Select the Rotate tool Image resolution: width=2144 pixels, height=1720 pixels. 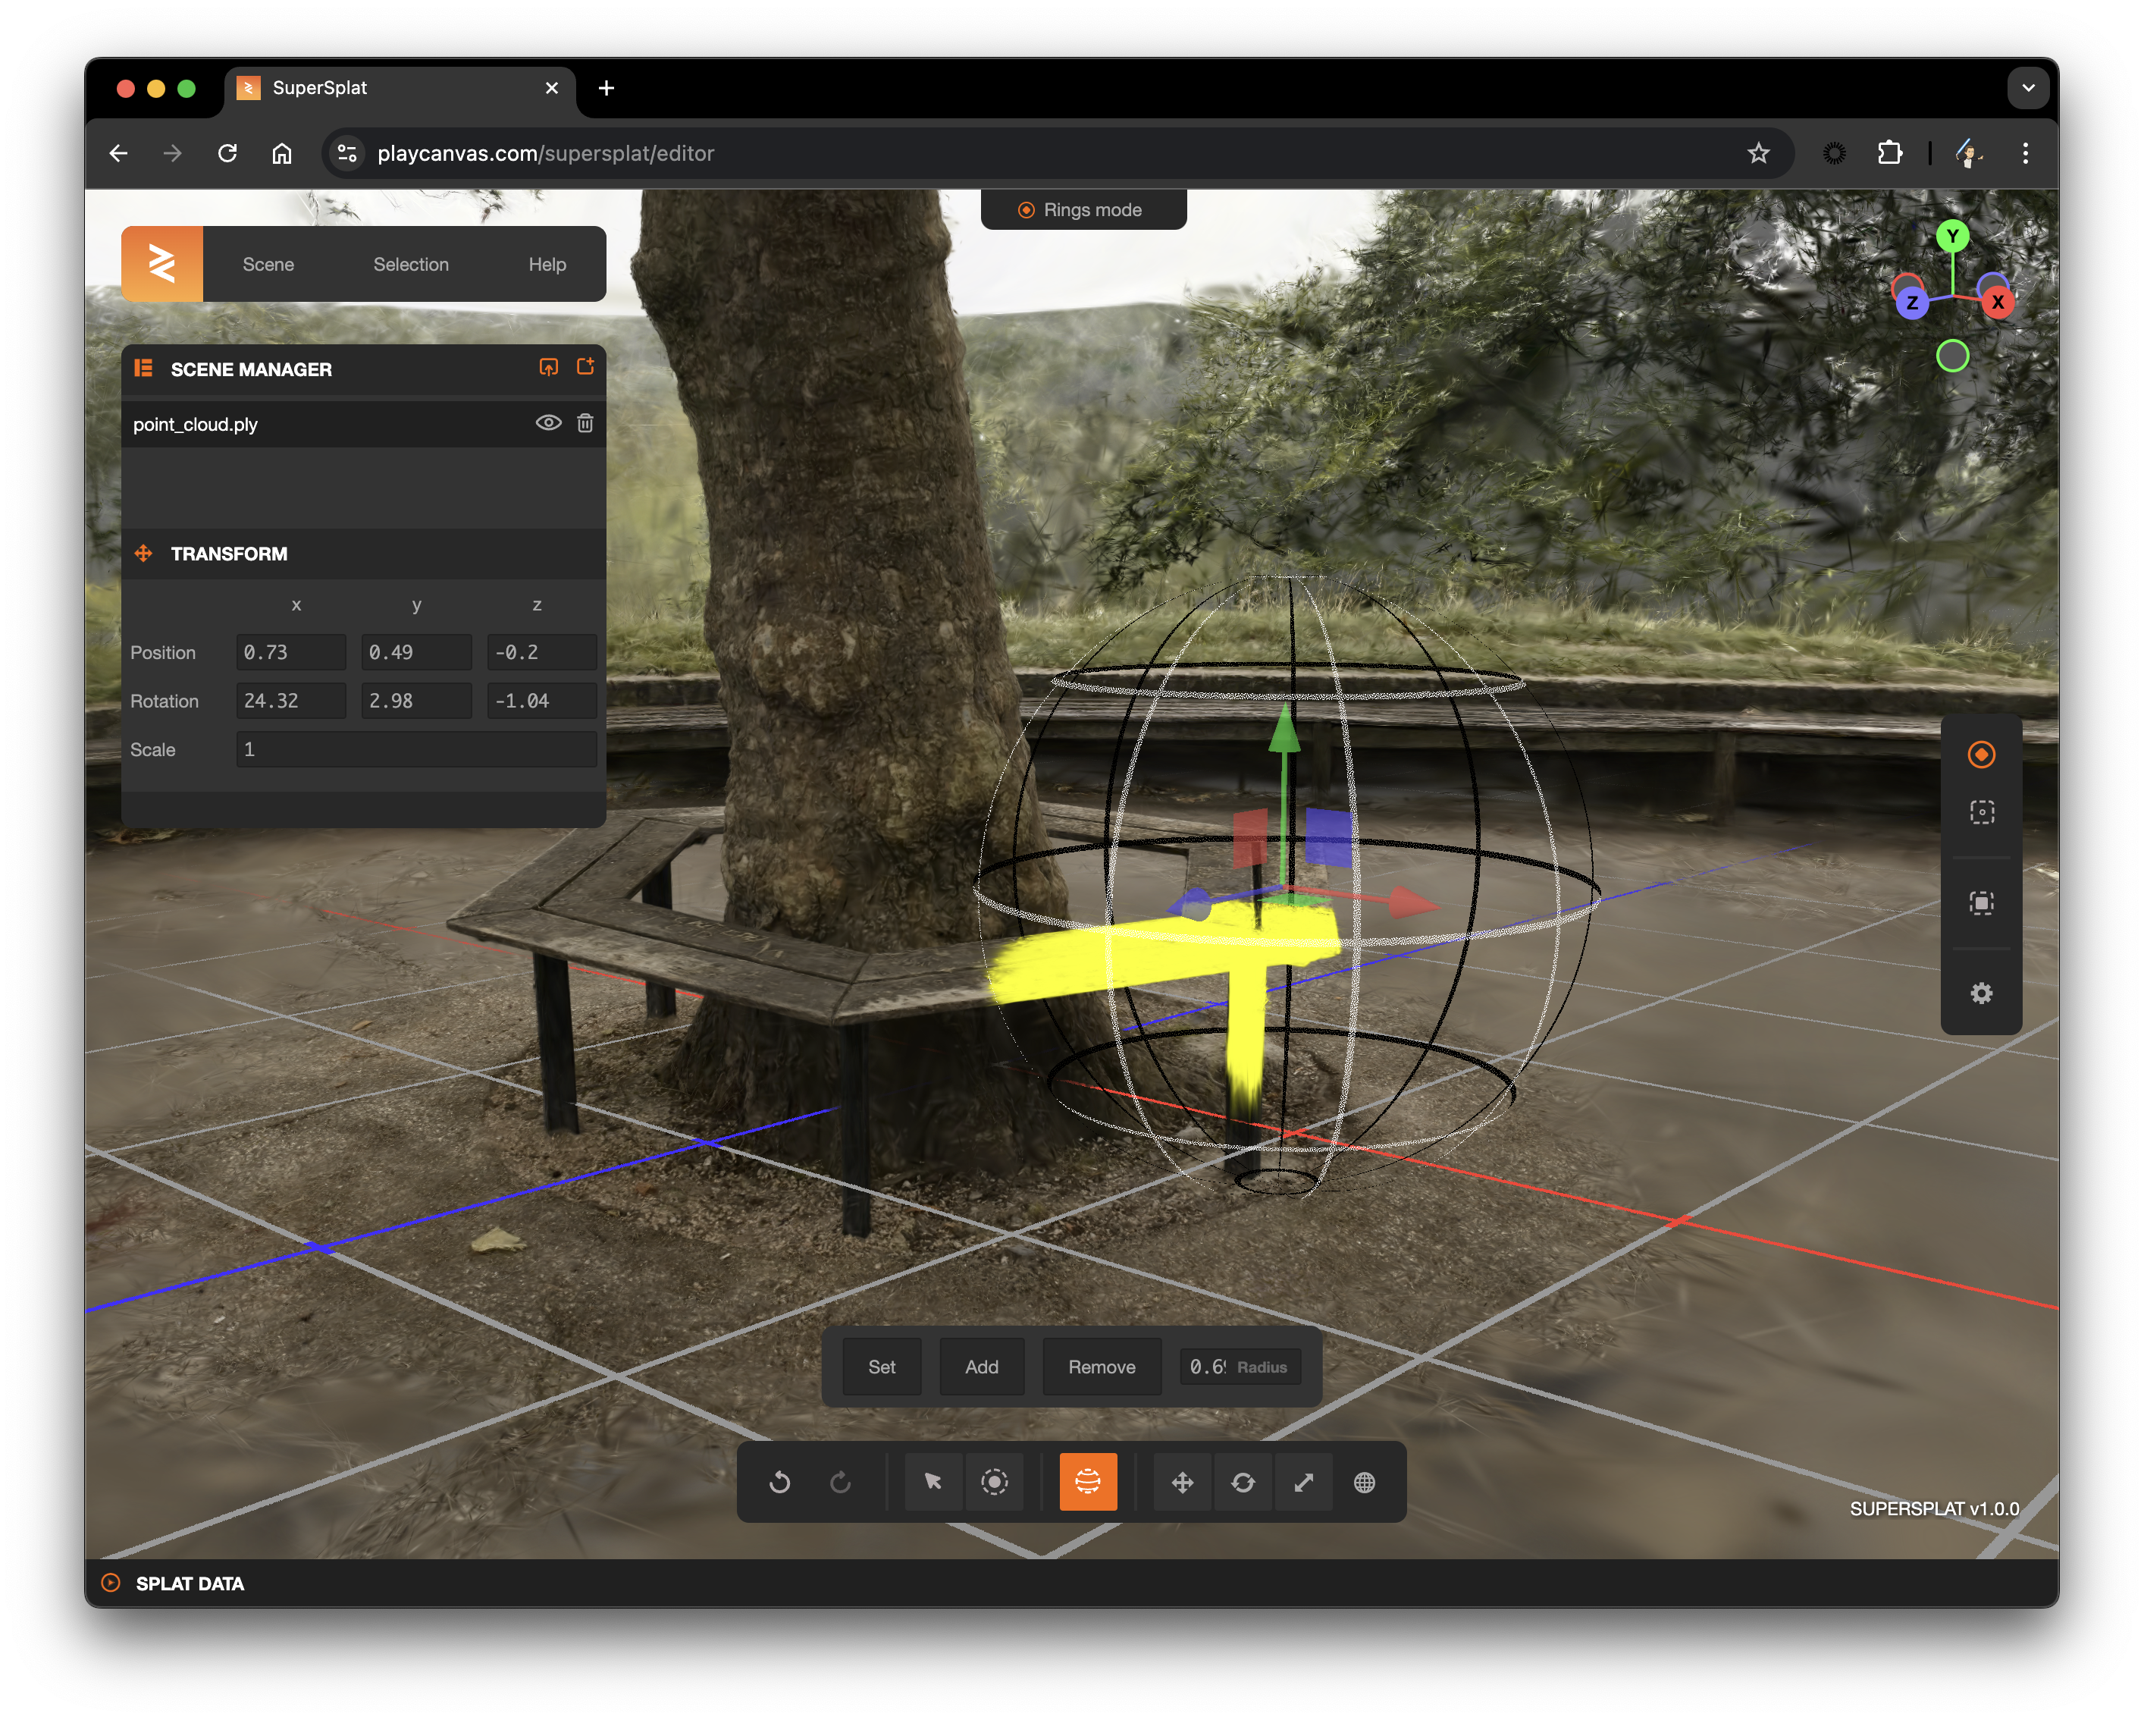click(x=1243, y=1482)
